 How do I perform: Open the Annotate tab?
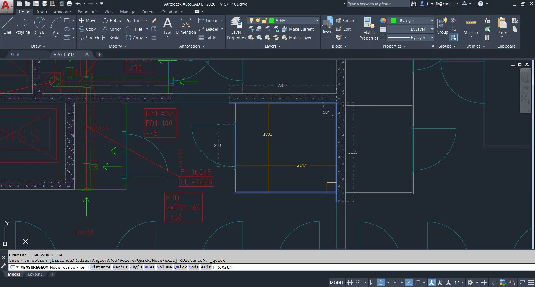pyautogui.click(x=62, y=12)
